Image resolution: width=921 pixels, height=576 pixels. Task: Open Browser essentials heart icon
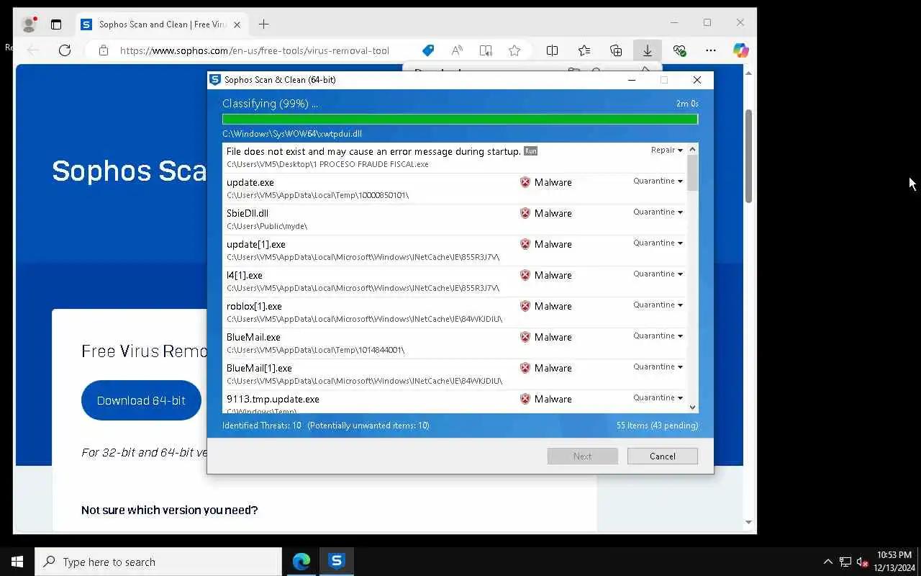click(679, 50)
